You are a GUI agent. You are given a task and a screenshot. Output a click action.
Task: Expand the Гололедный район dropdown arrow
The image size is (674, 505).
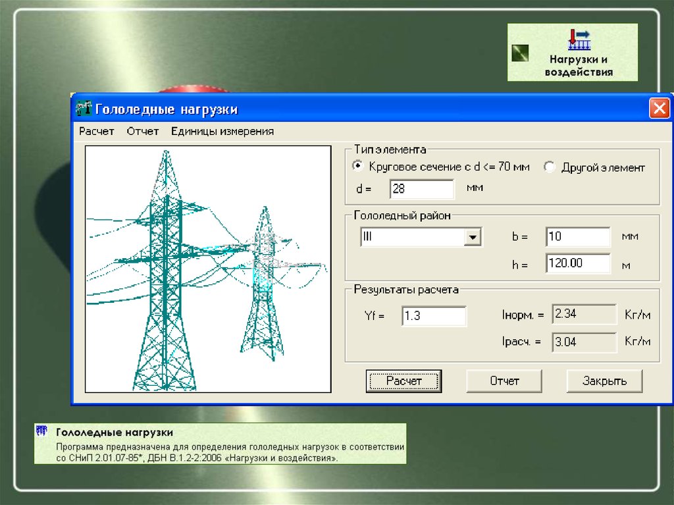473,237
